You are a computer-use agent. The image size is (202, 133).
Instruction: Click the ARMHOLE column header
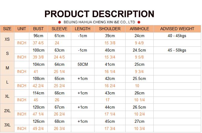(139, 29)
